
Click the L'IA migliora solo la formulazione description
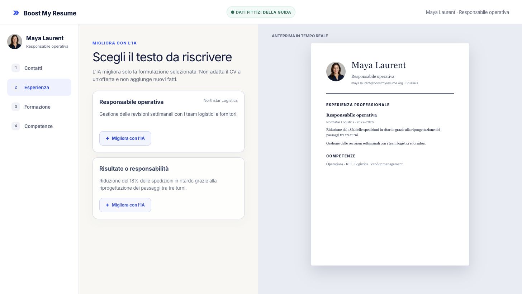167,75
